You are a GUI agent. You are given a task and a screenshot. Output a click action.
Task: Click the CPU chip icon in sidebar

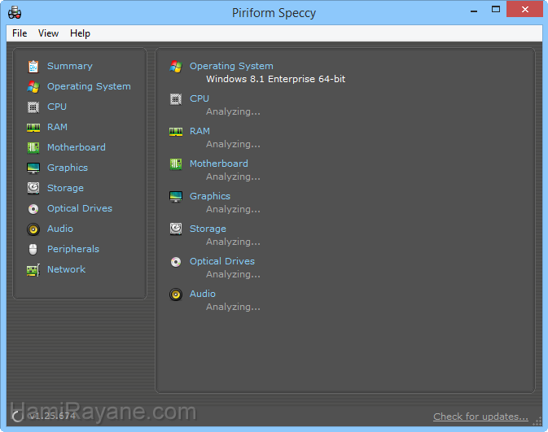[x=33, y=107]
